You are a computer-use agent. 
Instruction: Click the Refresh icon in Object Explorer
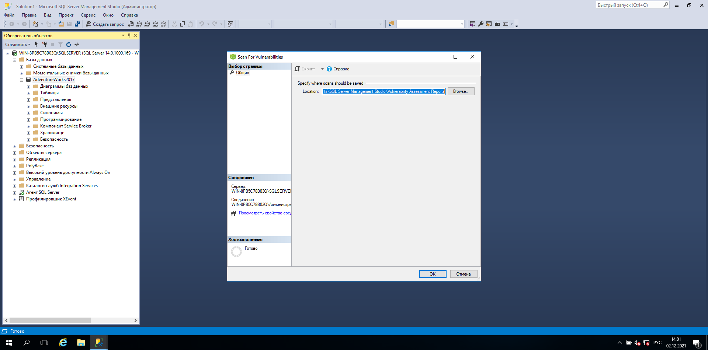pyautogui.click(x=69, y=44)
